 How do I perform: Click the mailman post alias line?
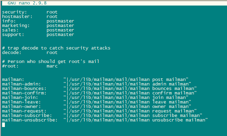coord(95,80)
